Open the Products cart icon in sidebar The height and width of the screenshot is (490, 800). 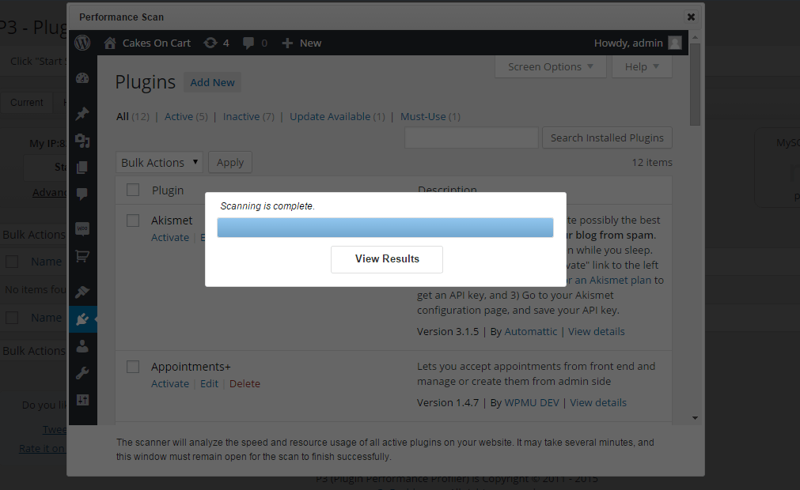pyautogui.click(x=82, y=256)
